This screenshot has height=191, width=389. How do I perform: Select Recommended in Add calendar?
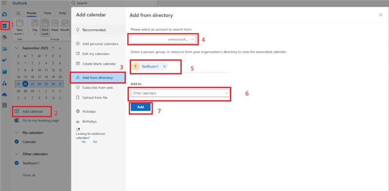pos(98,30)
